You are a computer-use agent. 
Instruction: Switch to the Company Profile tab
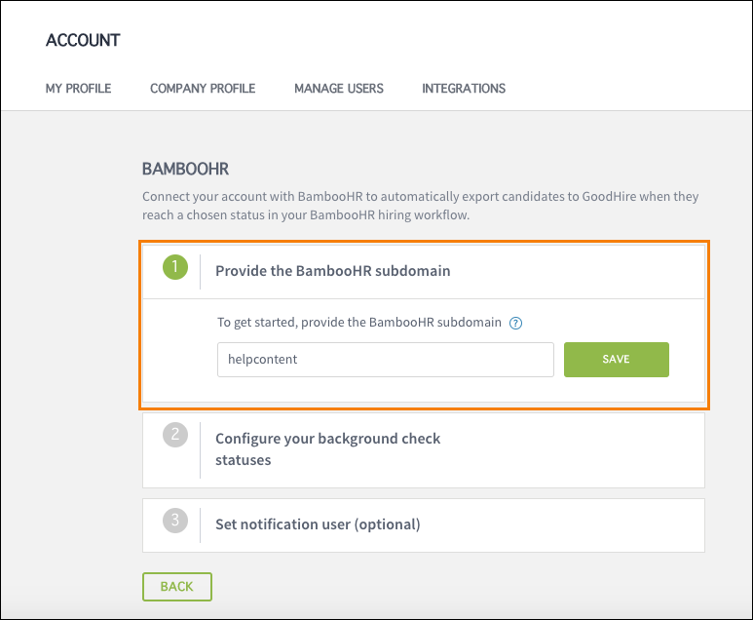click(203, 89)
